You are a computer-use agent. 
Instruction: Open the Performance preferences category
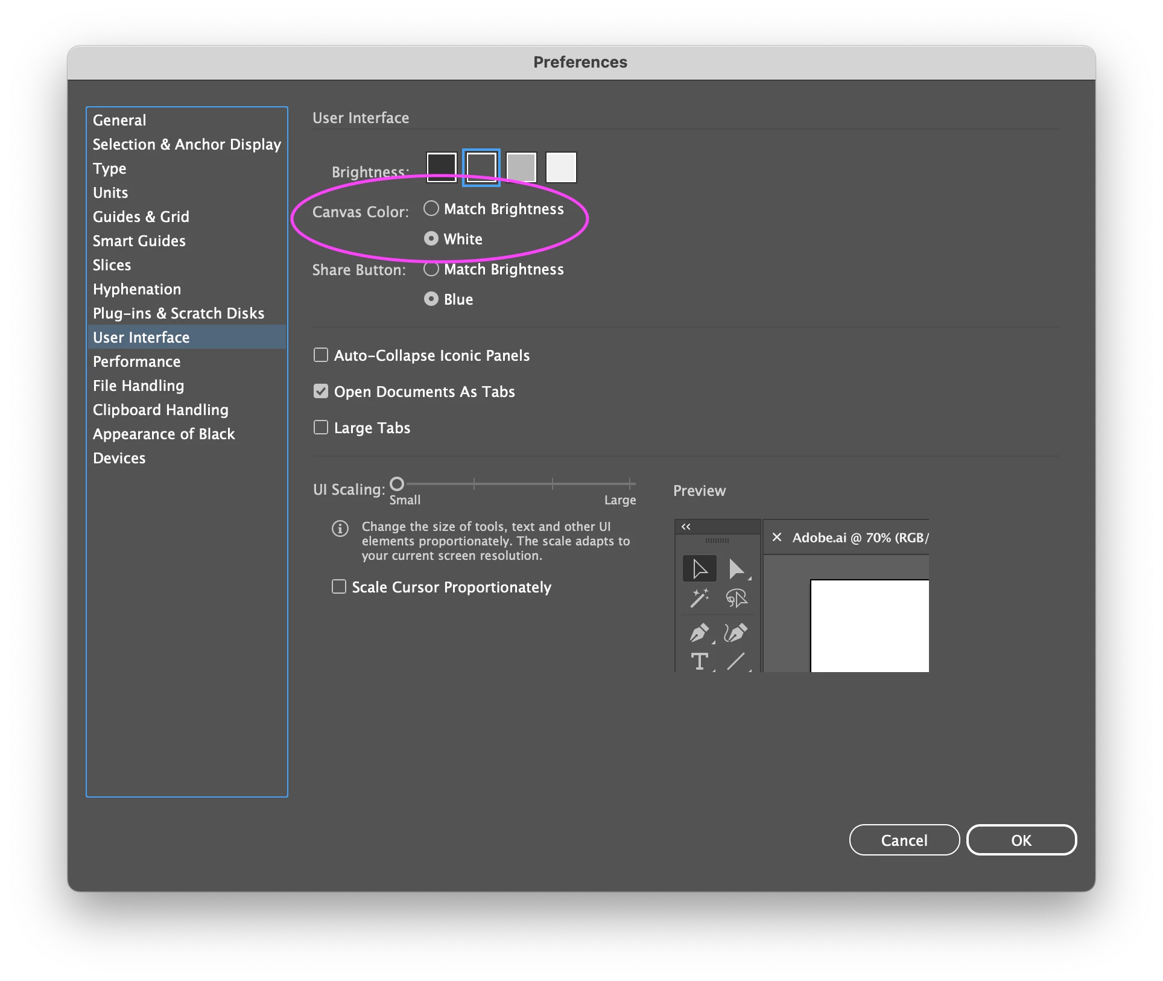[x=137, y=361]
